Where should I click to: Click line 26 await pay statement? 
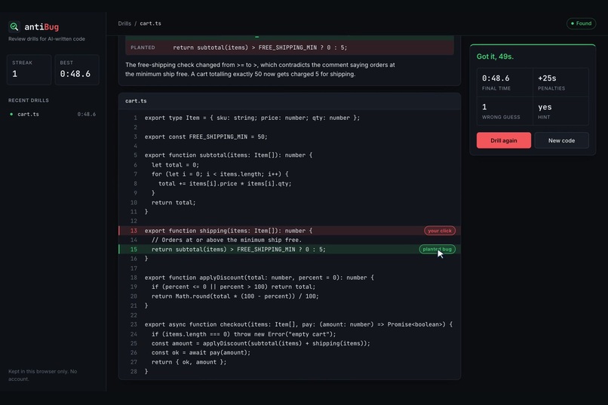(201, 353)
